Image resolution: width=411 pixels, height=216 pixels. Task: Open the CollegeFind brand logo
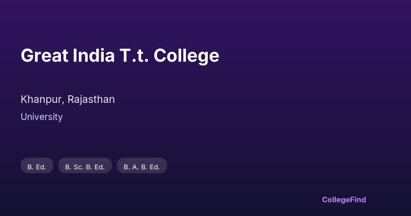click(344, 200)
